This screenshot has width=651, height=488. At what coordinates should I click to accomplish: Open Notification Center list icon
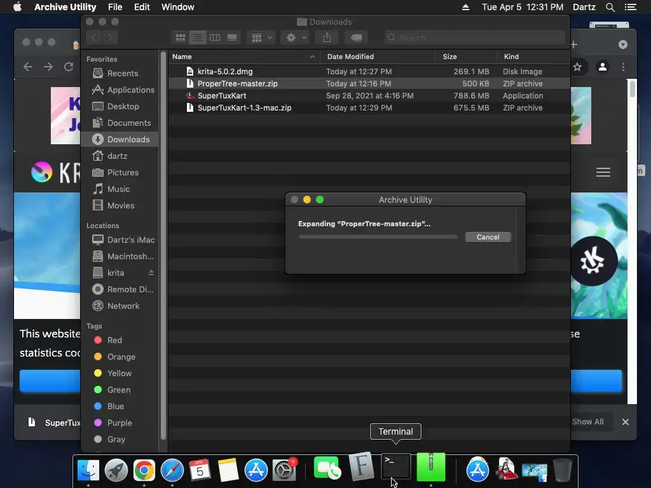tap(630, 7)
